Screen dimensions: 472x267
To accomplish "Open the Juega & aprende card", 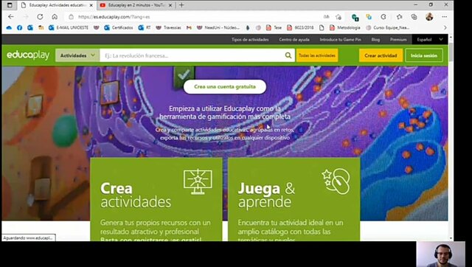I will pyautogui.click(x=294, y=199).
